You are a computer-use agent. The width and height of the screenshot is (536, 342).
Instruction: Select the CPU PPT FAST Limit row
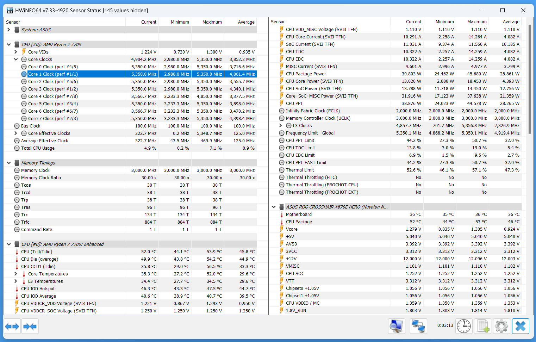395,162
